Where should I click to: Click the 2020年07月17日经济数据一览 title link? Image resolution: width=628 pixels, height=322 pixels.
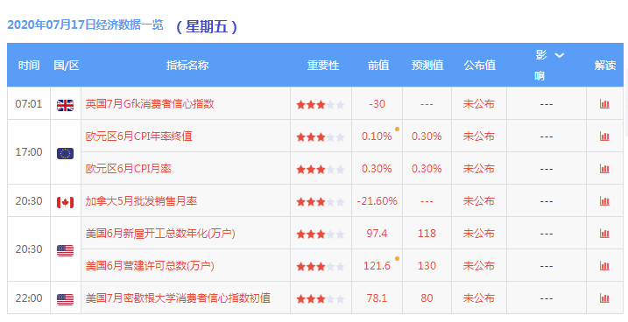tap(85, 25)
